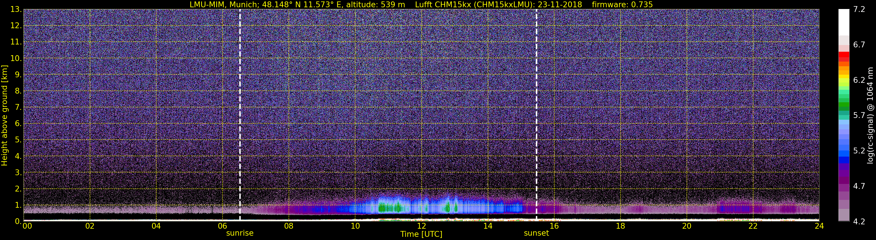Click the height axis tick label 9
Image resolution: width=876 pixels, height=240 pixels.
point(18,75)
